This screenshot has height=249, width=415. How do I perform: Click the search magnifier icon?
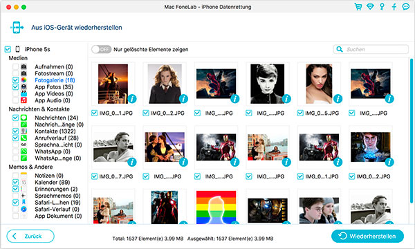[x=340, y=49]
